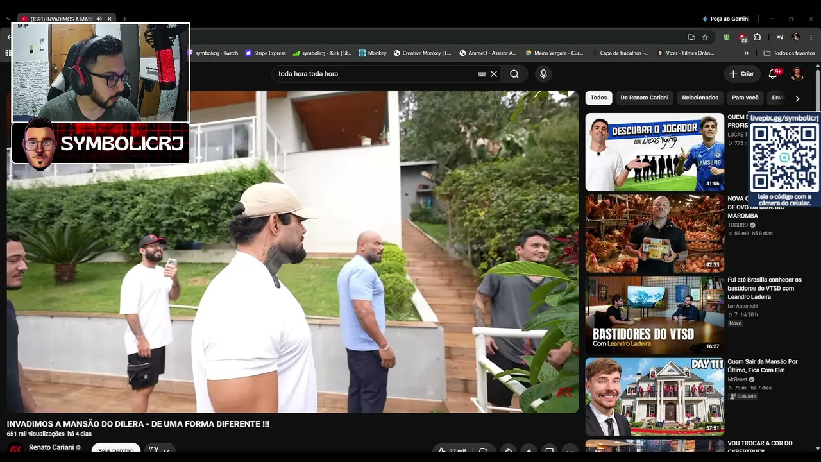Viewport: 821px width, 462px height.
Task: Open the Chrome three-dot menu
Action: point(811,37)
